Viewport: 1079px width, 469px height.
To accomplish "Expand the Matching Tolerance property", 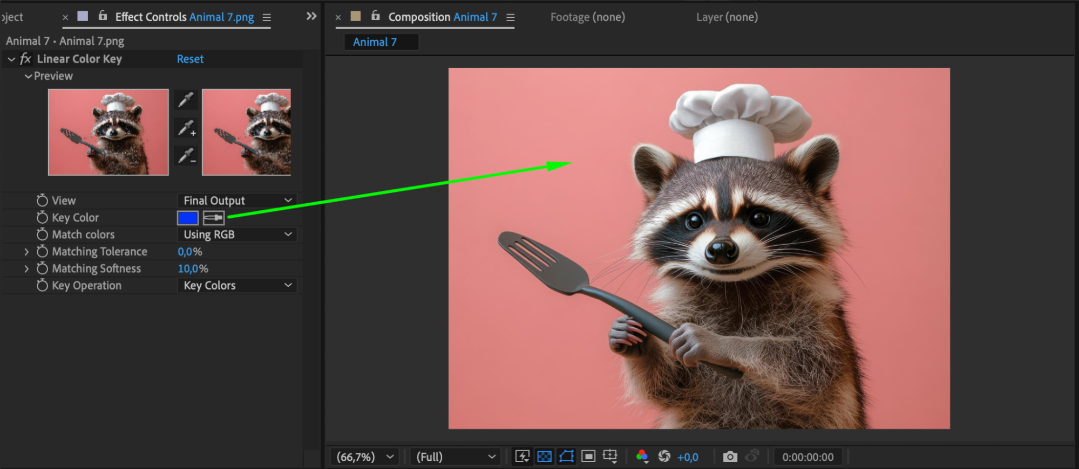I will tap(26, 252).
